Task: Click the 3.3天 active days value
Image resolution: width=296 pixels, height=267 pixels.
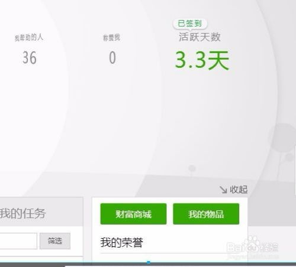Action: [202, 60]
